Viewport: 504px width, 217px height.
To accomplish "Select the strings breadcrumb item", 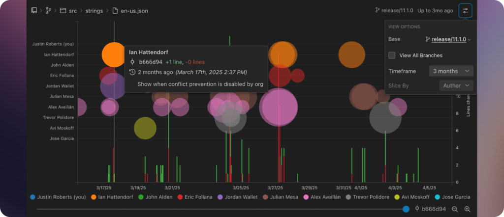I will coord(94,11).
